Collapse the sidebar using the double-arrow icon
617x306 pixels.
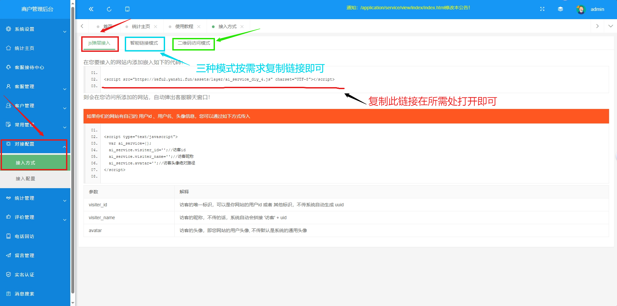coord(91,9)
